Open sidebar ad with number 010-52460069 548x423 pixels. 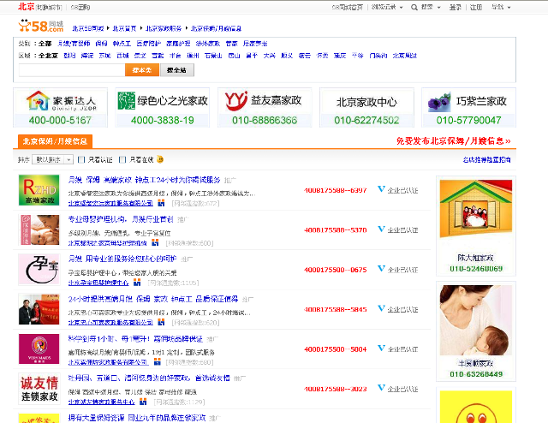[x=476, y=226]
